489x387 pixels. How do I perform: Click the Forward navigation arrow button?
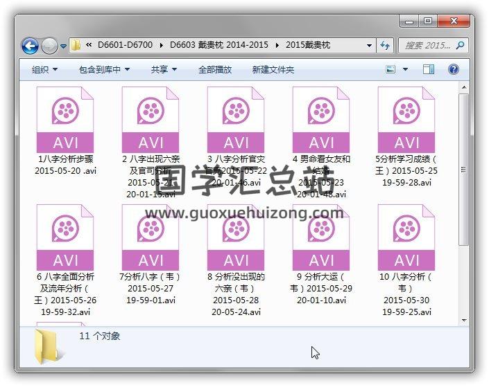[49, 46]
